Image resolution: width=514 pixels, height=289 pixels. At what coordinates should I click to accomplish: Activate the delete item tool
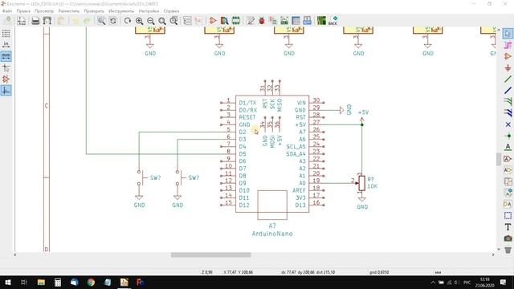point(508,250)
